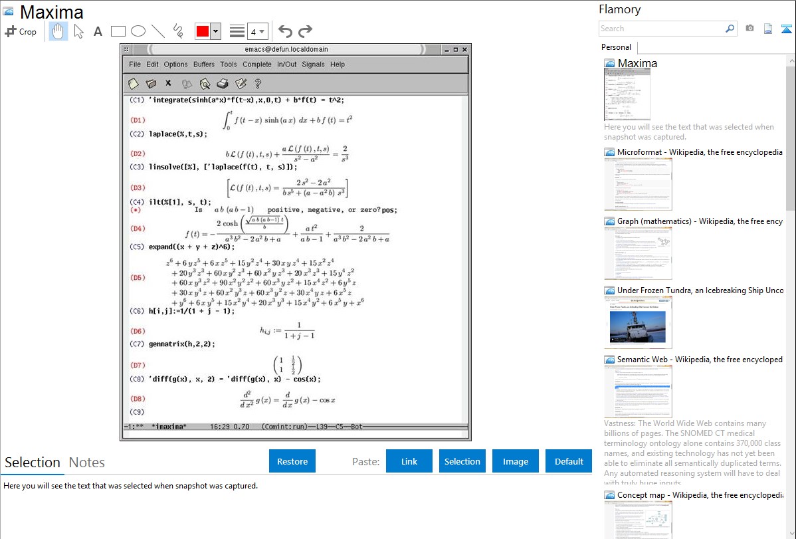796x539 pixels.
Task: Click the document page icon in Flamory
Action: 768,29
